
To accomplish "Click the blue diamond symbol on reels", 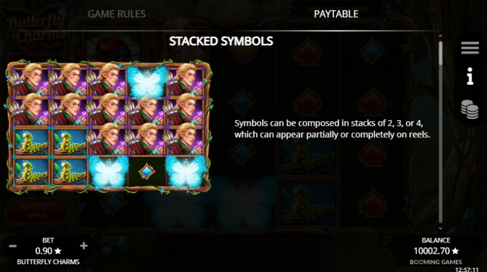I will click(147, 171).
